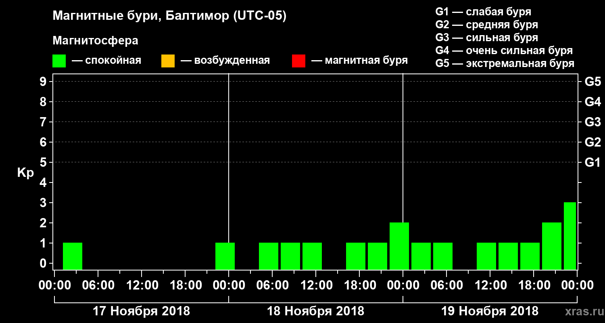605x323 pixels.
Task: Click the 'G5' label on right axis
Action: click(x=592, y=82)
